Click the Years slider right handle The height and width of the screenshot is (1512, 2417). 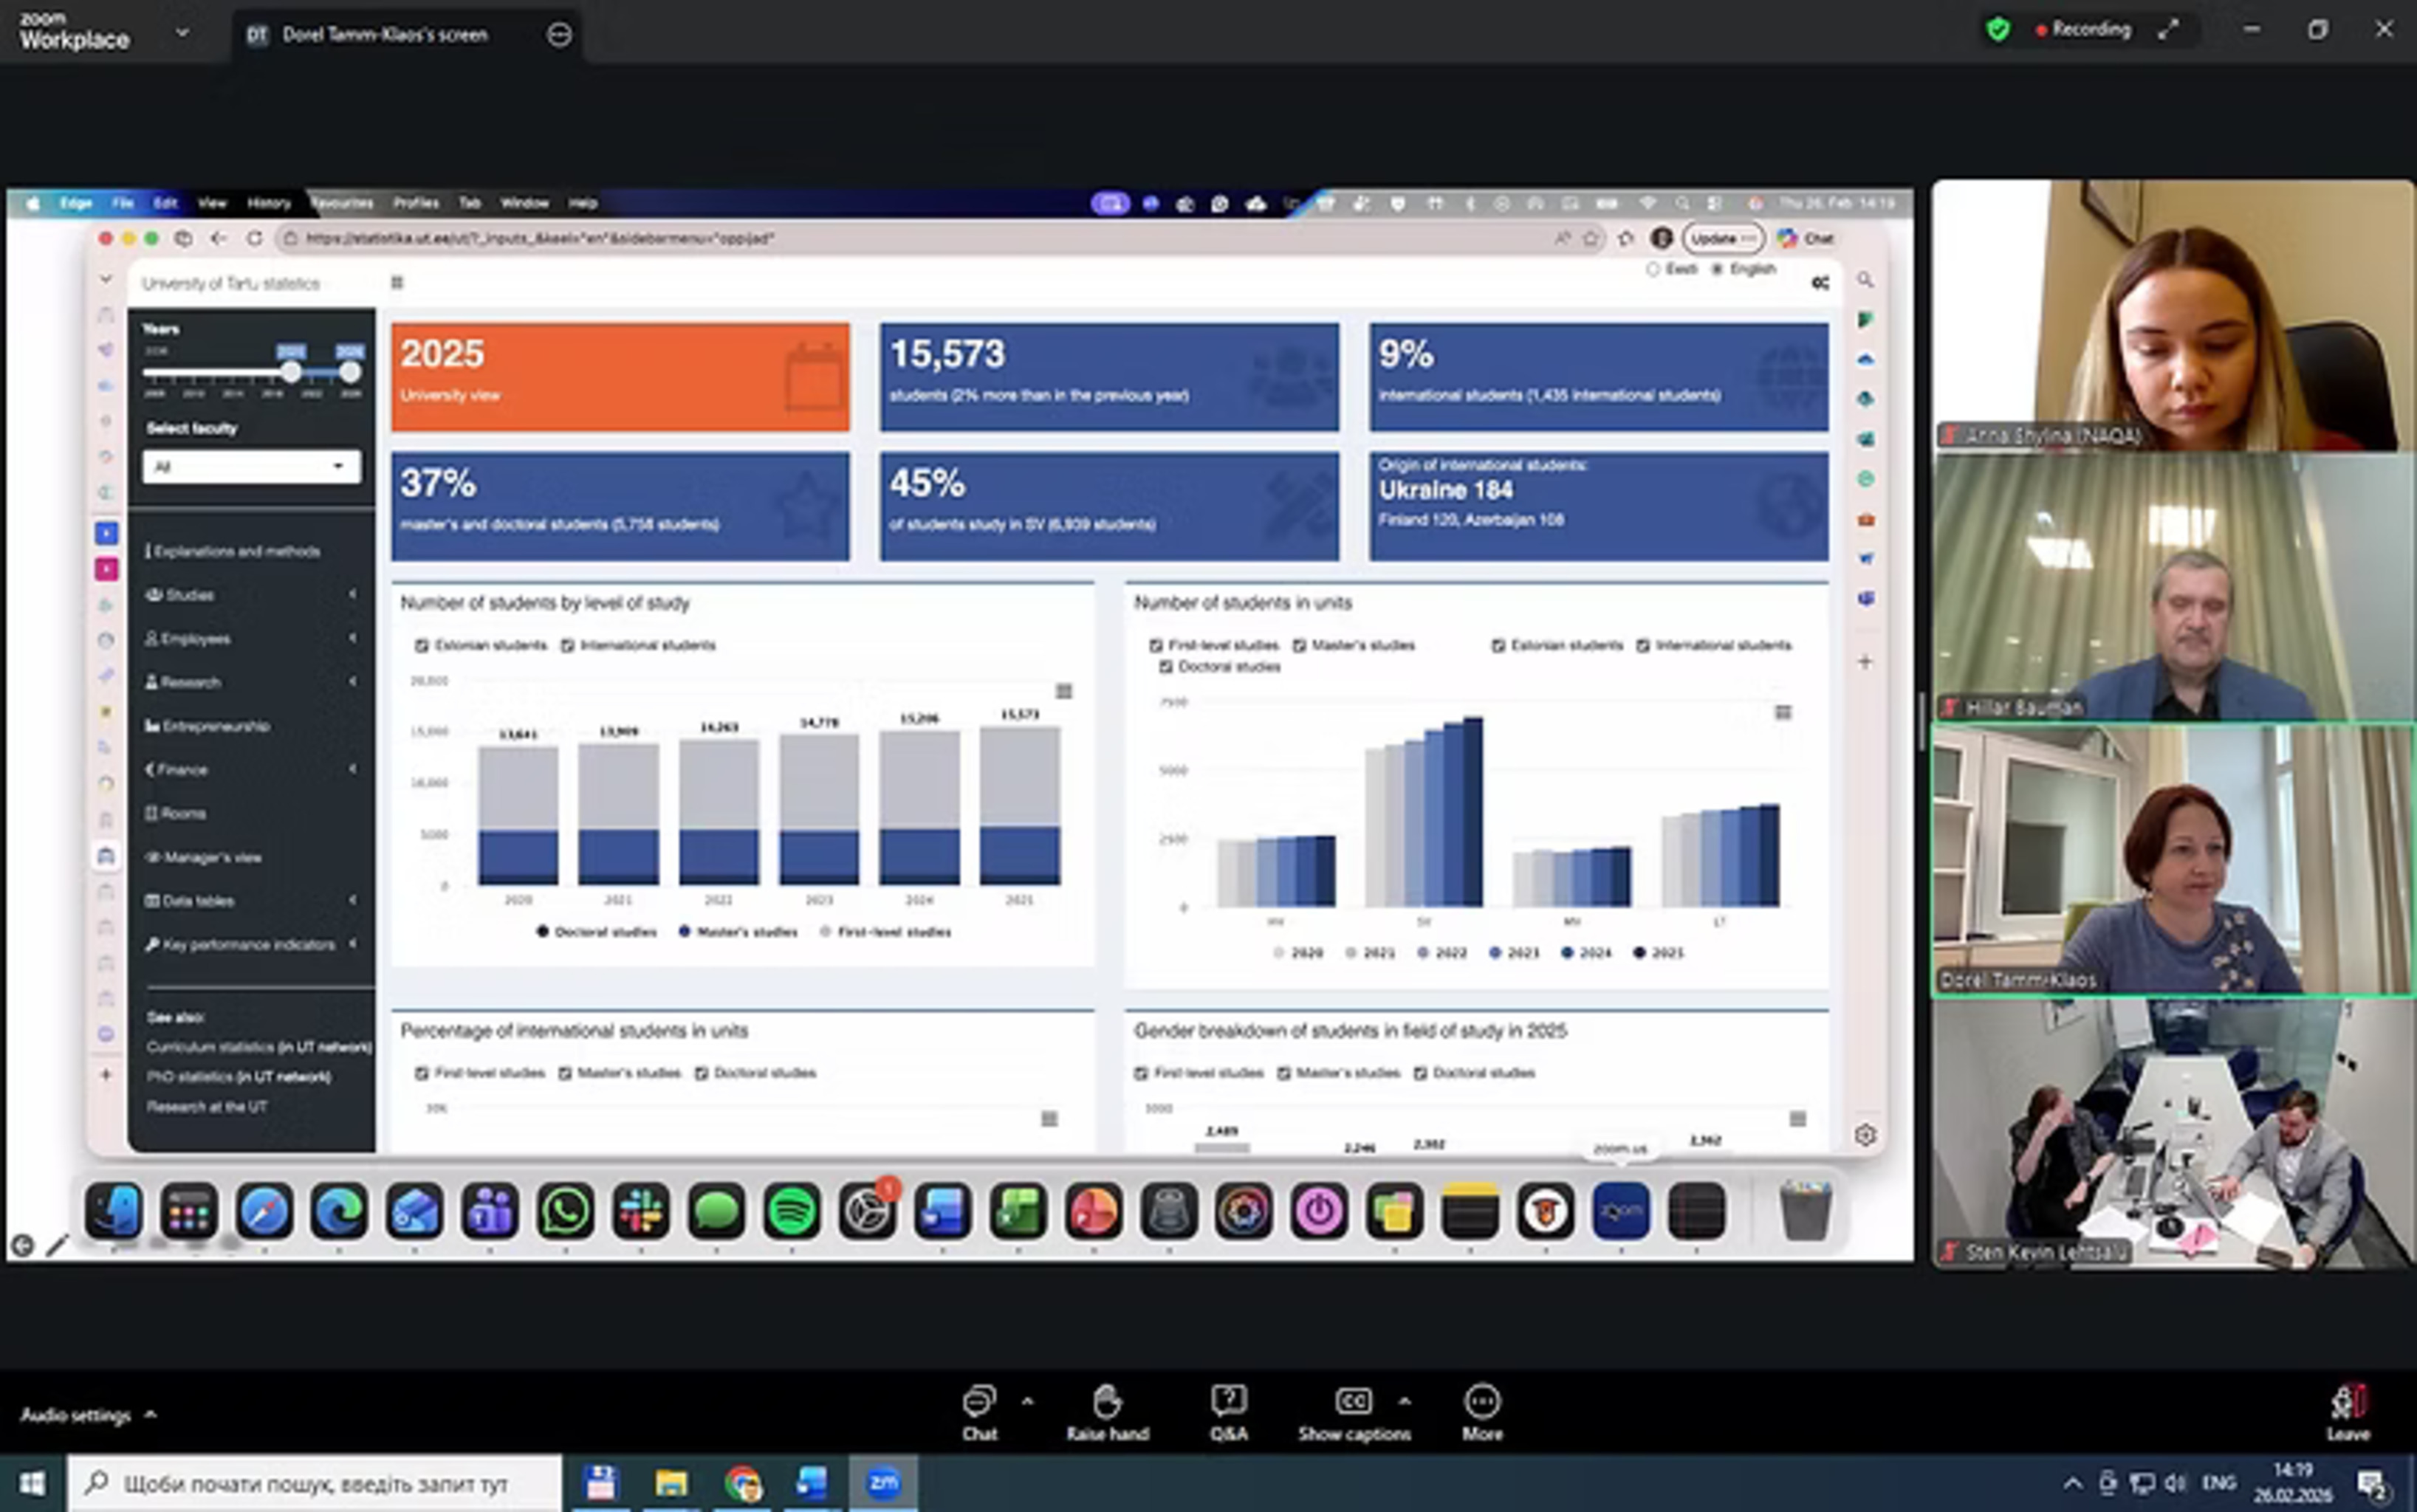coord(349,373)
